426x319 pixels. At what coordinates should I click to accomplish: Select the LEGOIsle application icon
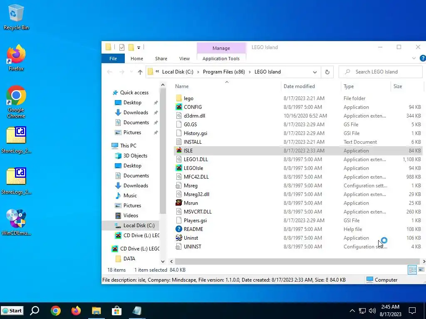179,168
